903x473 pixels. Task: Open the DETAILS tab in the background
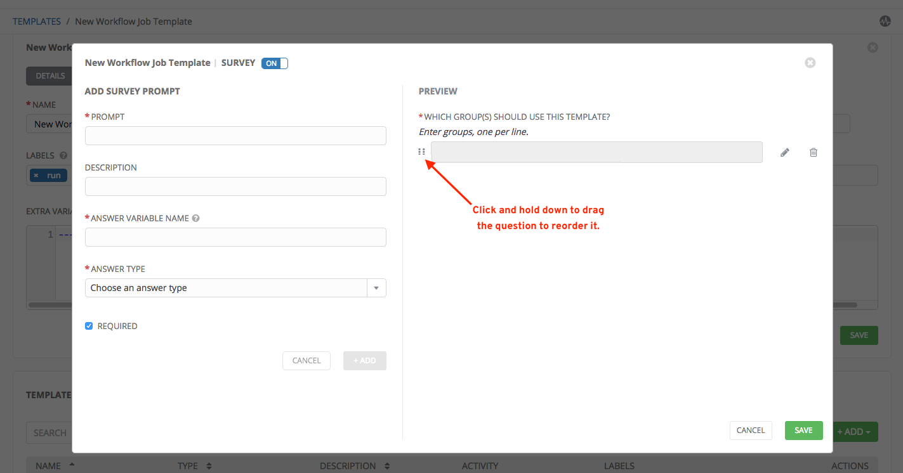pyautogui.click(x=50, y=76)
